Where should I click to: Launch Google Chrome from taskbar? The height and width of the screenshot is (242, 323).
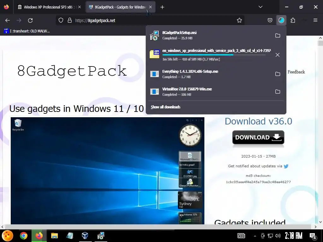tap(24, 236)
